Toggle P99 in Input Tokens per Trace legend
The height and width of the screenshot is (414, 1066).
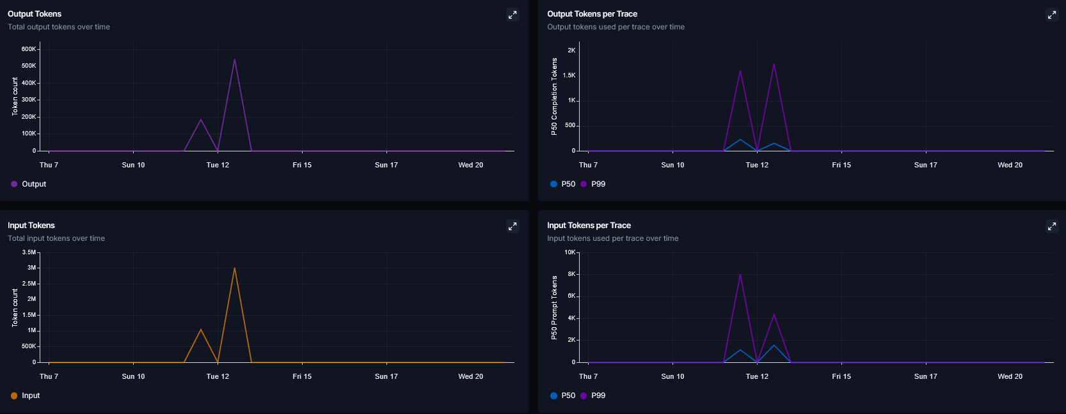[593, 395]
